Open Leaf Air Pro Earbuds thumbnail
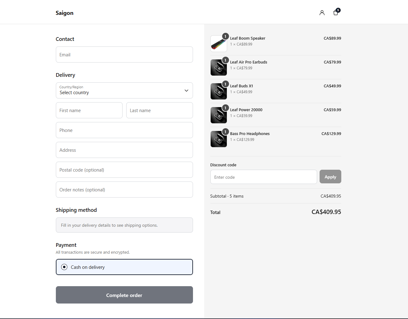 [219, 67]
